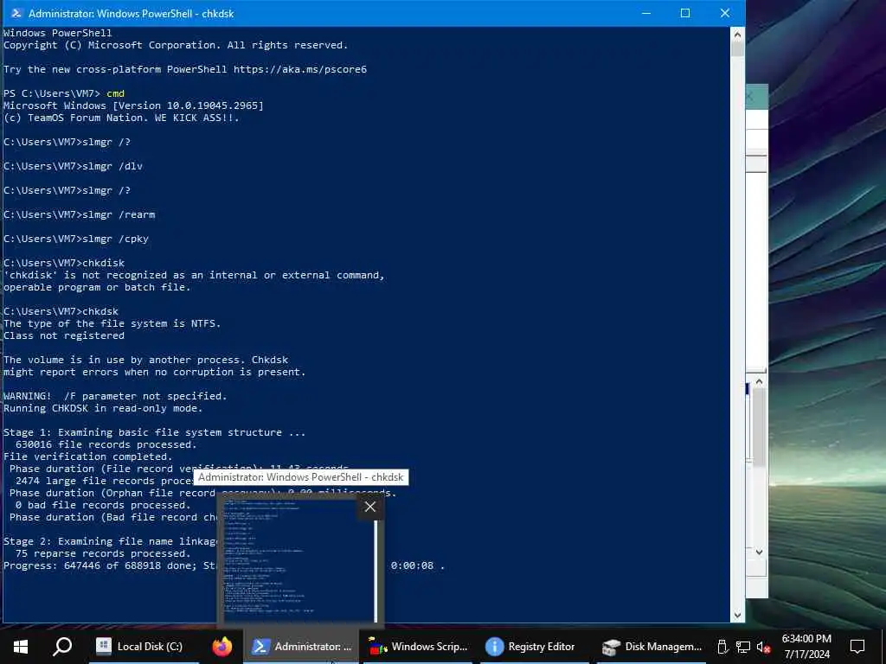Open the Action Center notifications icon
The width and height of the screenshot is (886, 664).
pos(857,647)
